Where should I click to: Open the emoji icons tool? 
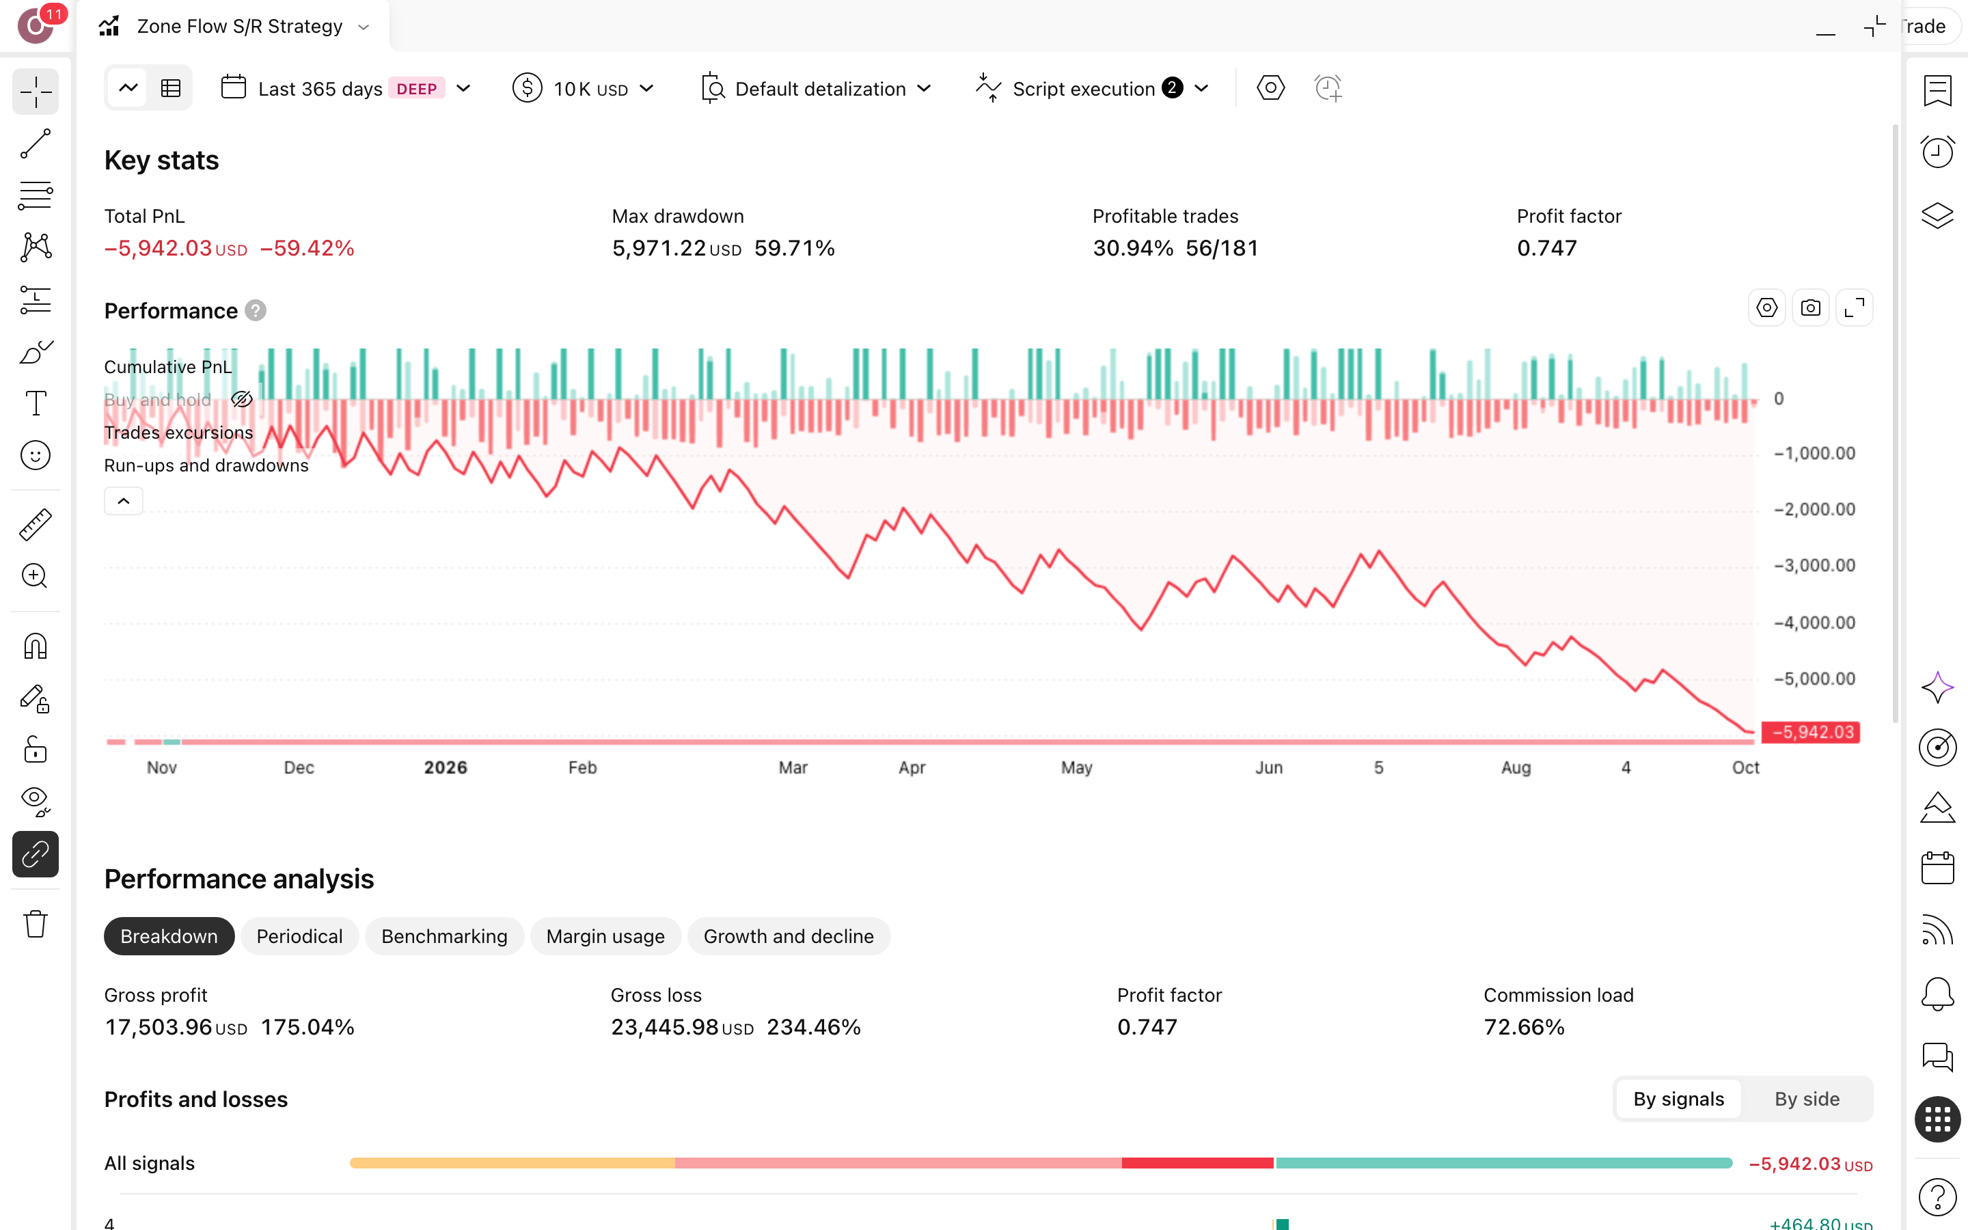click(36, 456)
